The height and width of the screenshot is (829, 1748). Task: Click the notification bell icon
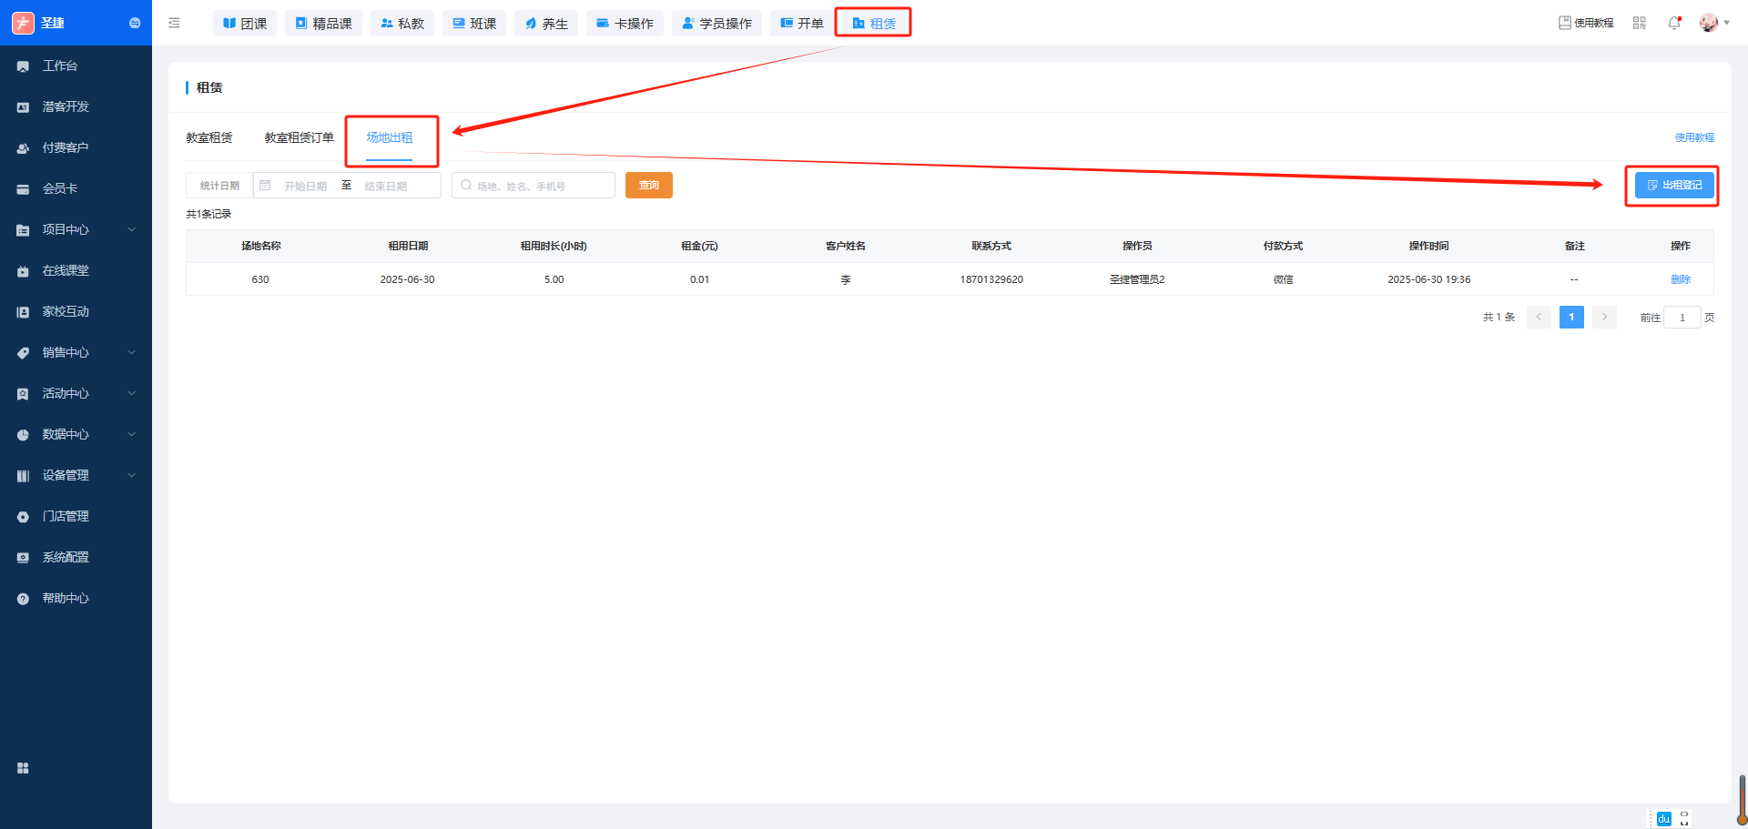[1673, 23]
